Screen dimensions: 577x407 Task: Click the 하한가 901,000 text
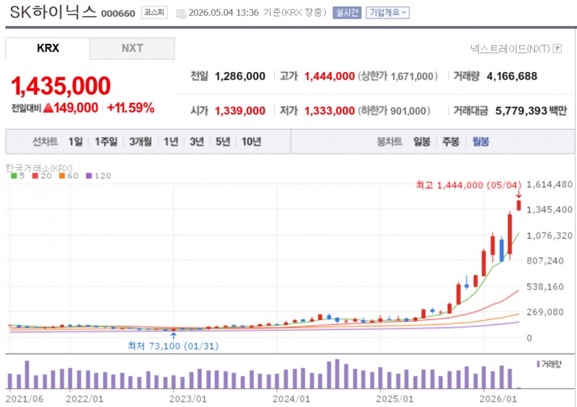pos(394,111)
